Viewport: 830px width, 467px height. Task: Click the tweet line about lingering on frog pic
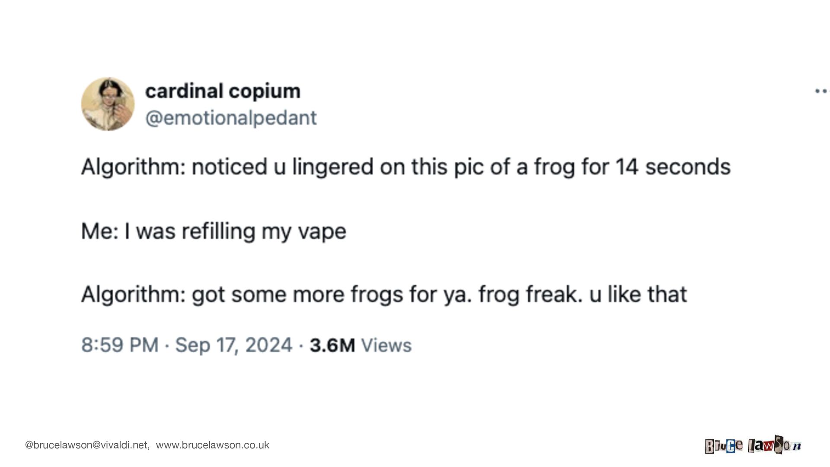click(x=405, y=167)
